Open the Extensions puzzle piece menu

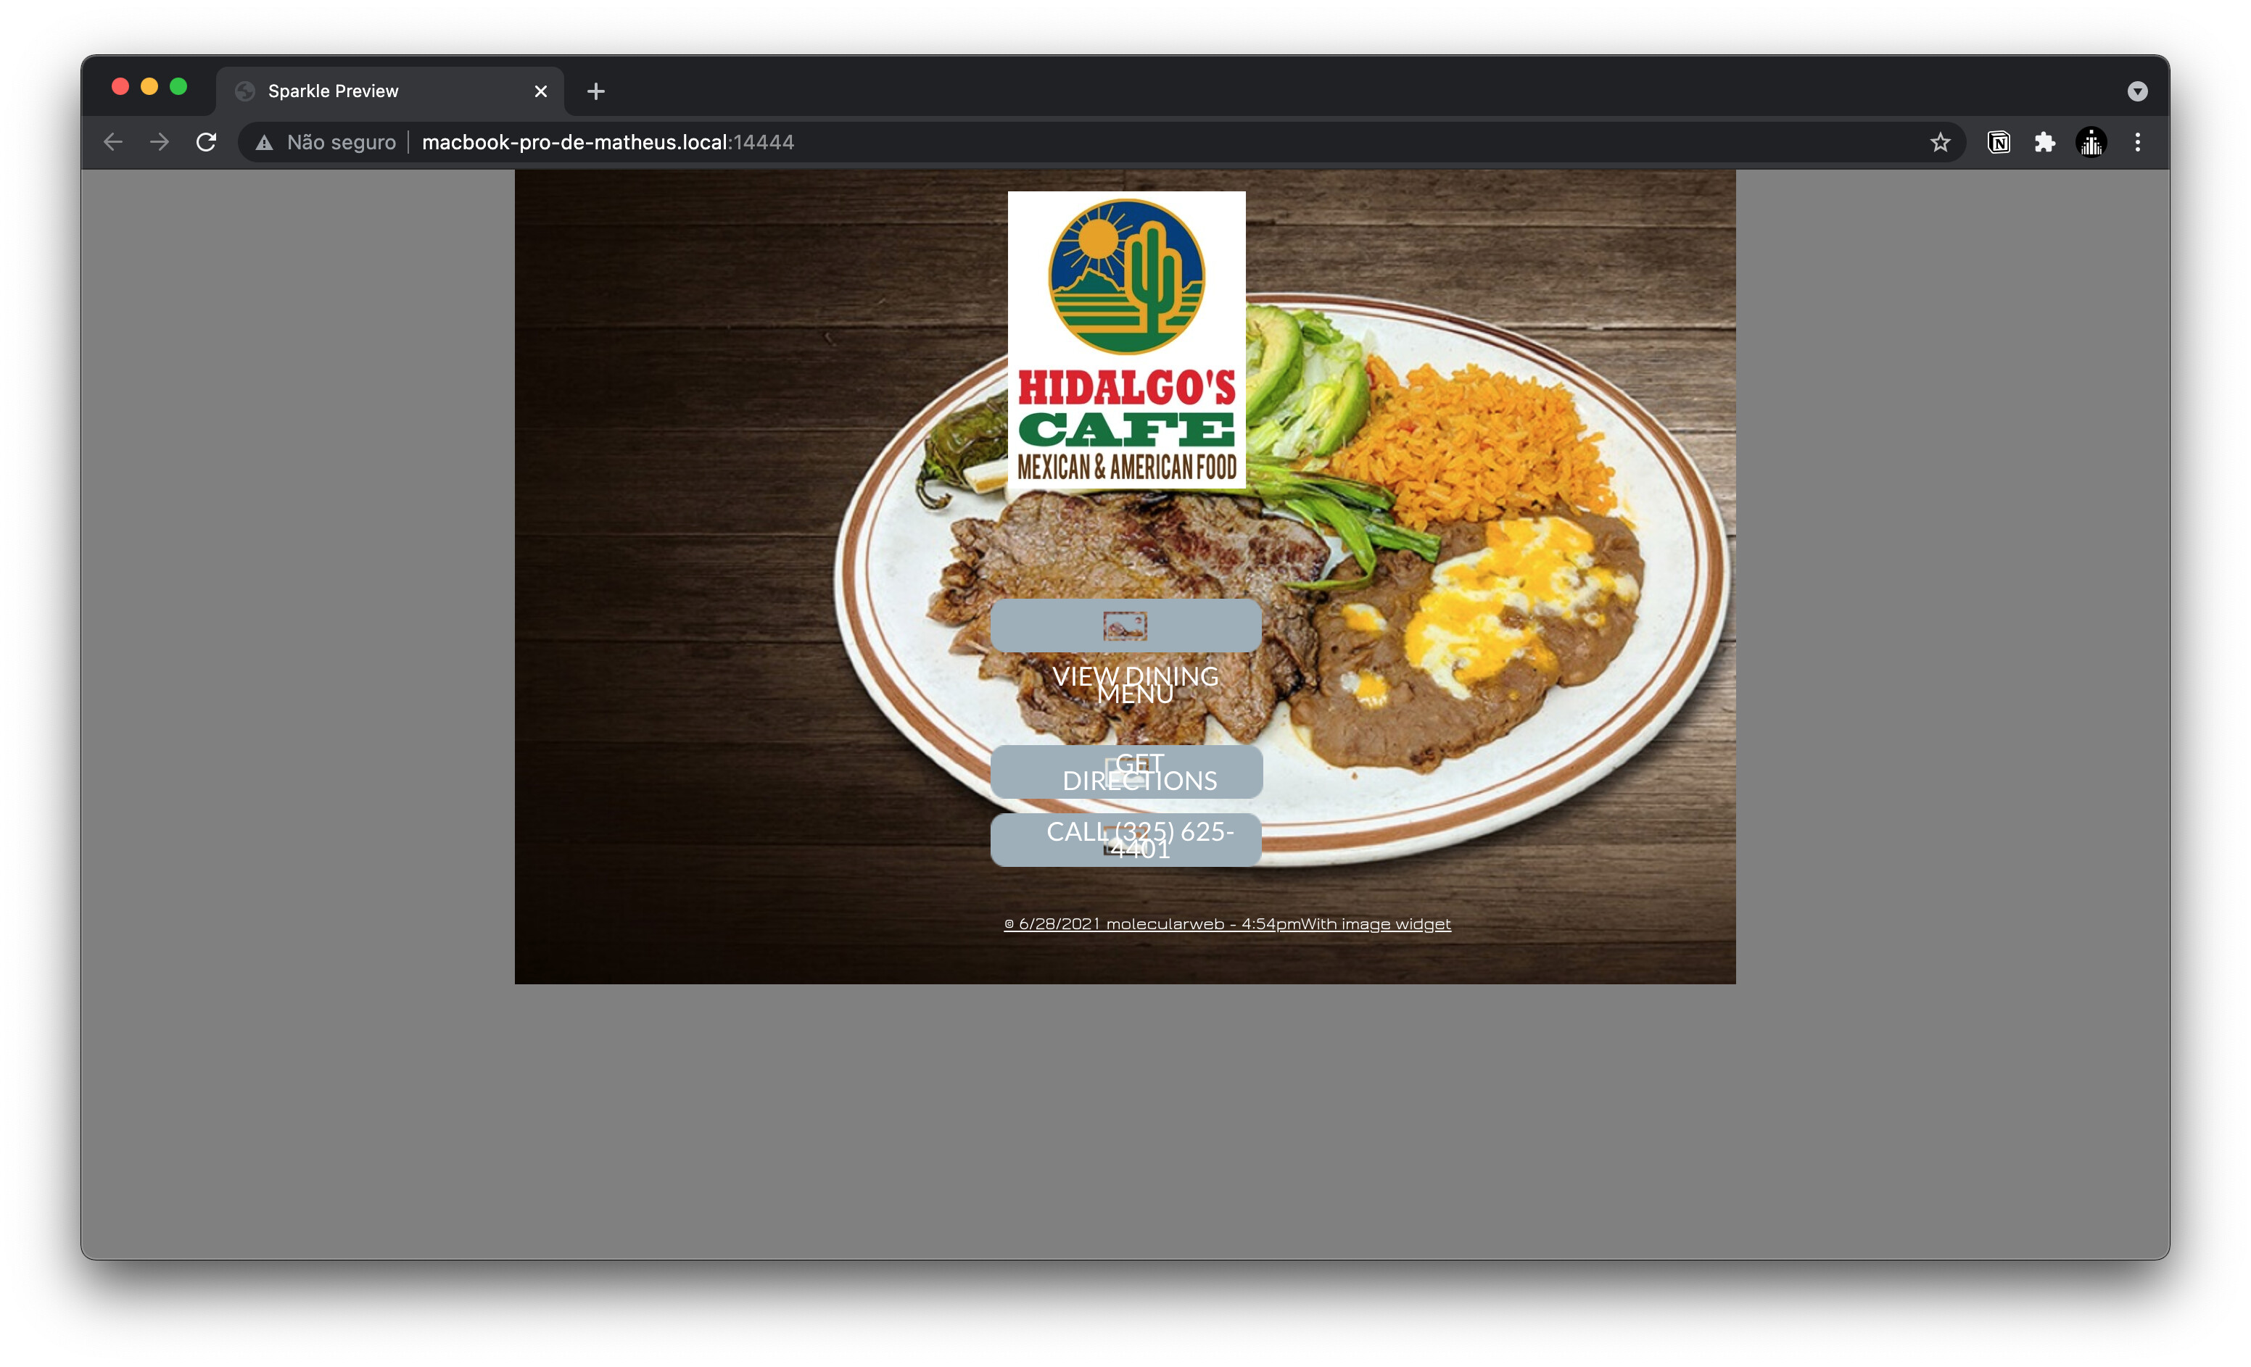pos(2044,143)
